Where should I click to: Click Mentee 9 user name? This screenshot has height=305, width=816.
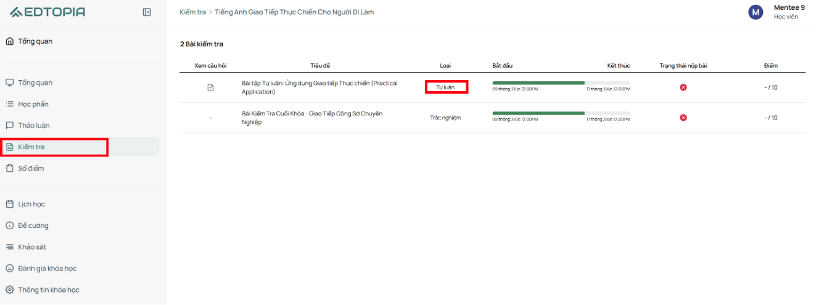(789, 7)
